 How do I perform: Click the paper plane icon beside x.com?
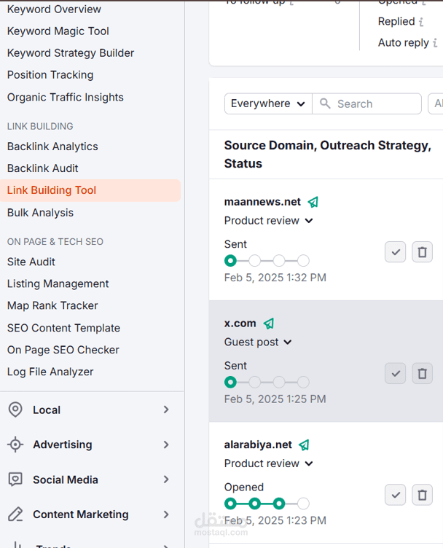click(x=269, y=324)
